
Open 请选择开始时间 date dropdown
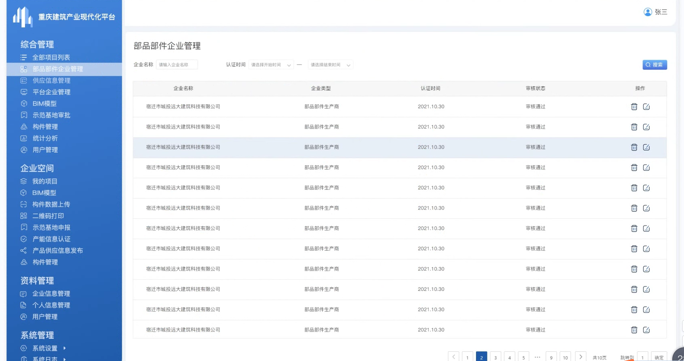click(x=271, y=65)
